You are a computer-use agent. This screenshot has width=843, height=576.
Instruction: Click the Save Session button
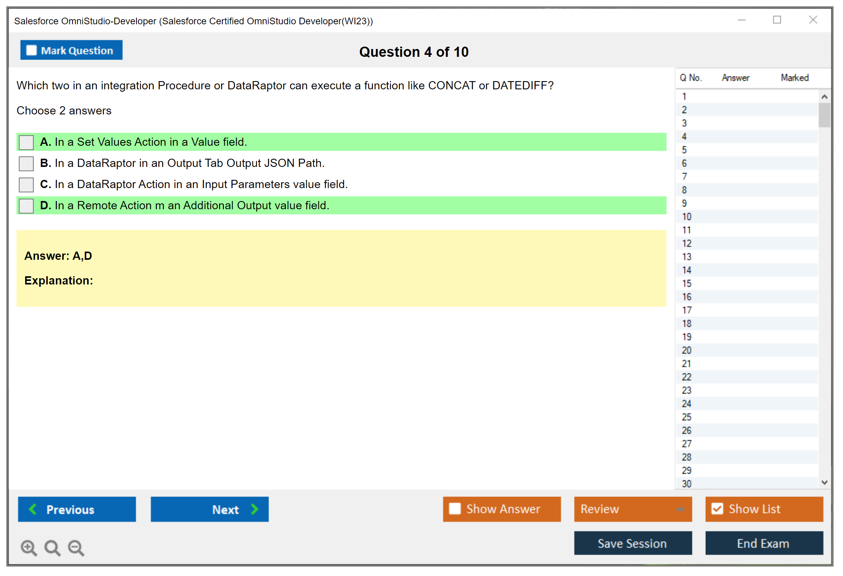632,543
